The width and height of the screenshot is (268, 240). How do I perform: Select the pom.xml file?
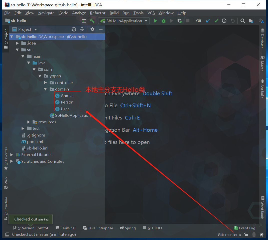tap(35, 141)
